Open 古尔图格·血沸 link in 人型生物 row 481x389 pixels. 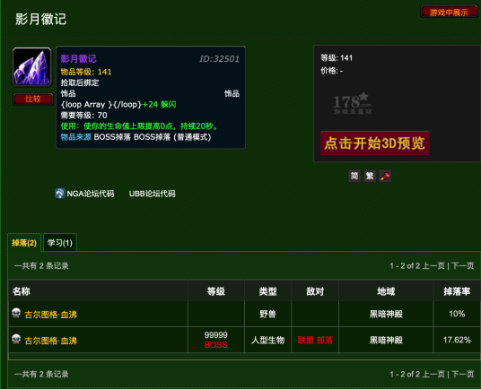pos(50,341)
